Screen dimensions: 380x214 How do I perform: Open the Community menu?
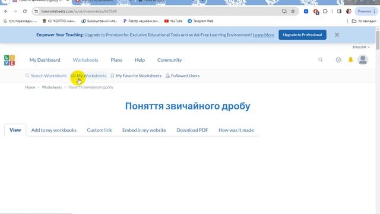click(x=169, y=60)
